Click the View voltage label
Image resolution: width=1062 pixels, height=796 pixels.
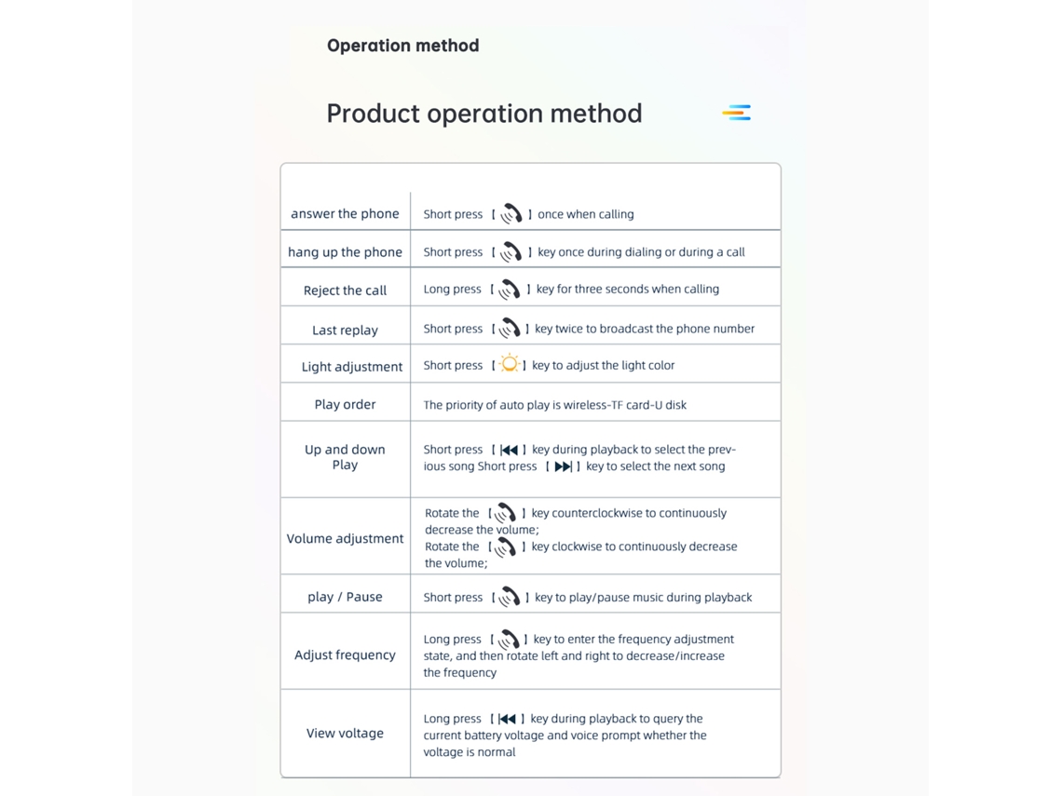coord(345,733)
